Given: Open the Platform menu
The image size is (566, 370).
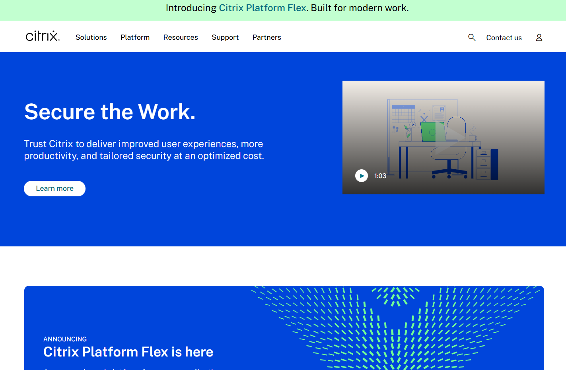Looking at the screenshot, I should pos(135,37).
